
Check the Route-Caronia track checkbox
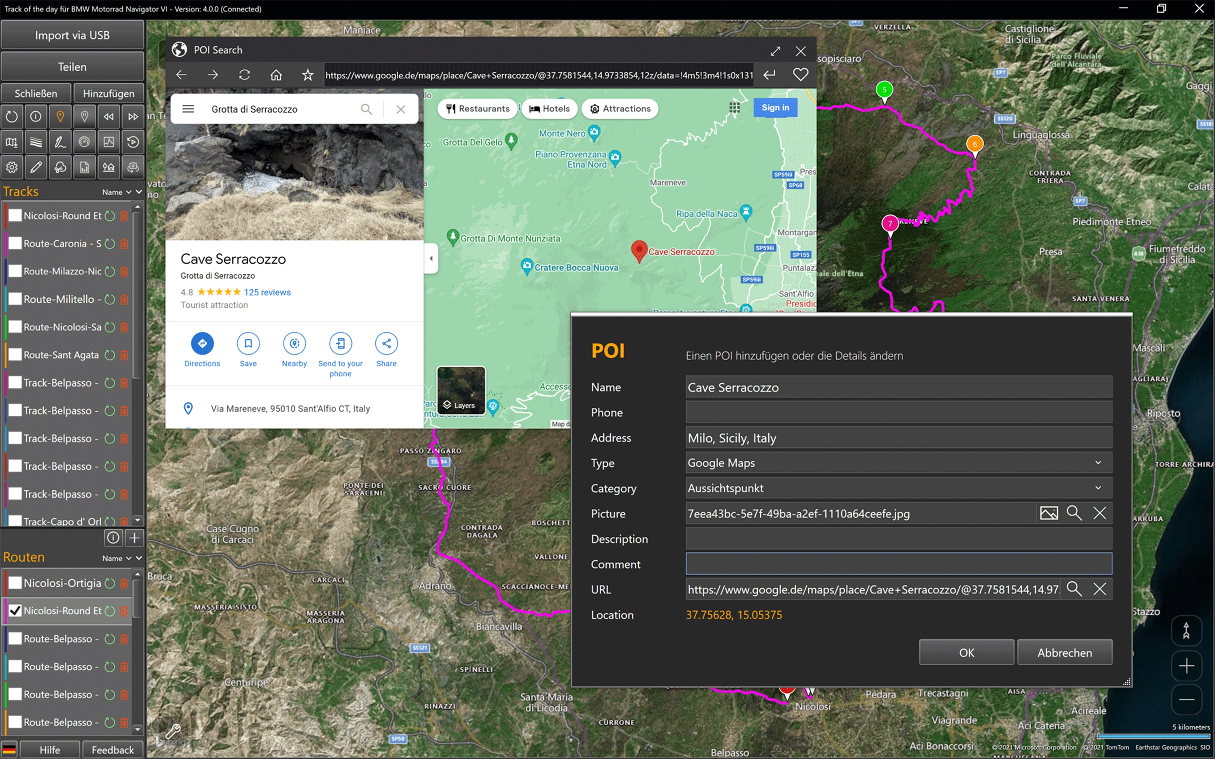[15, 243]
